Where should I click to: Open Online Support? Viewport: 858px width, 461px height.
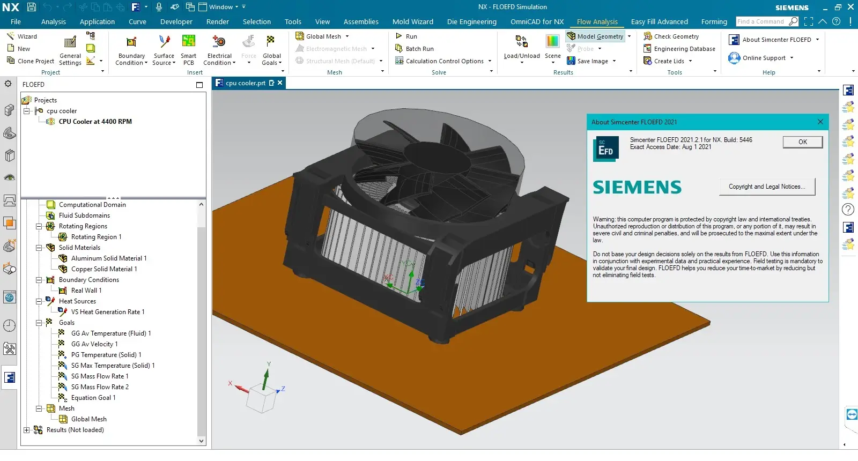tap(757, 58)
